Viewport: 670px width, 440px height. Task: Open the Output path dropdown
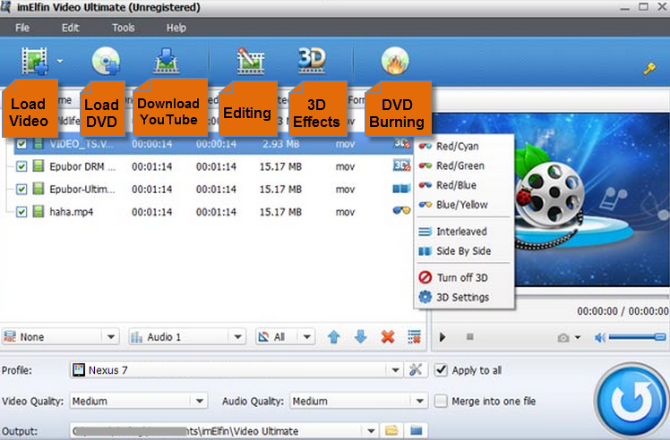371,431
